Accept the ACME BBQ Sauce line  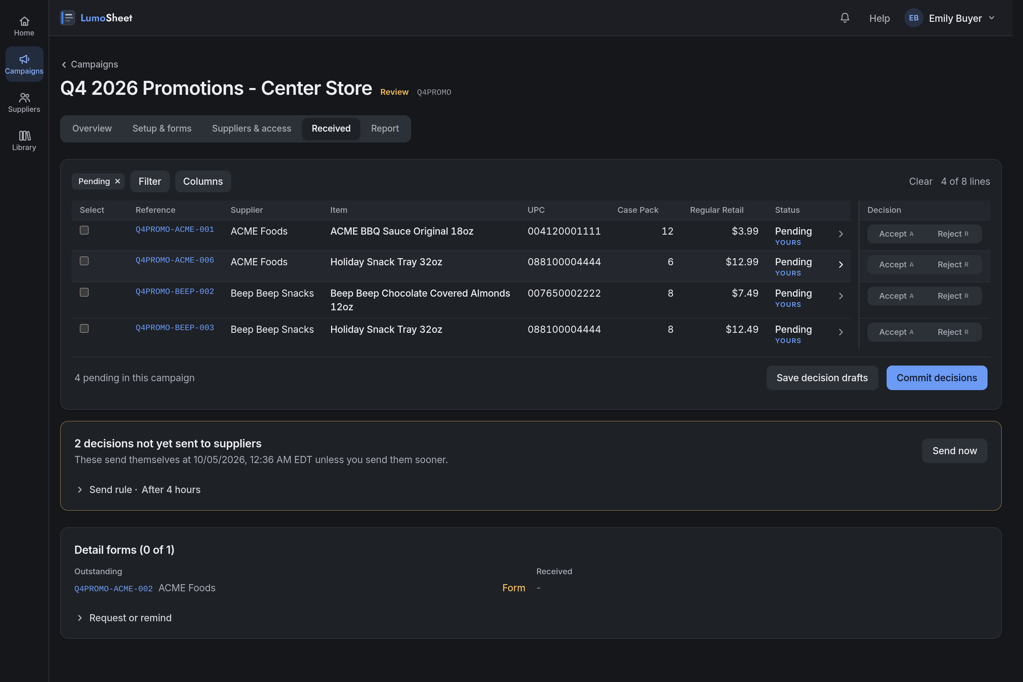coord(896,234)
